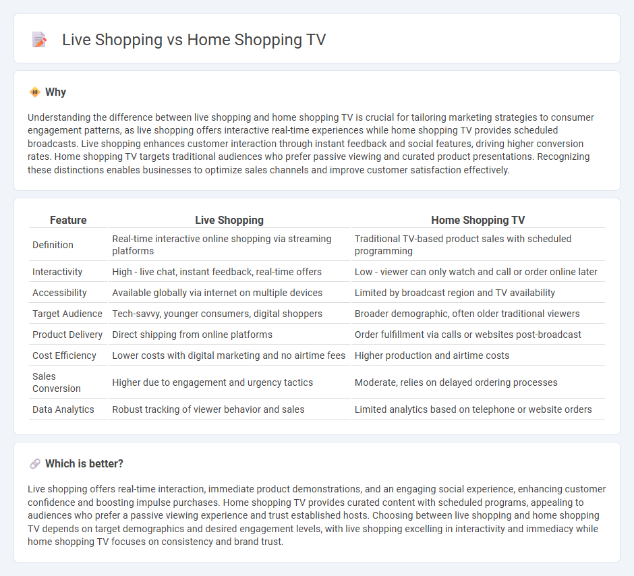Click cell 'Tech-savvy, younger consumers, digital shoppers'
Viewport: 634px width, 576px height.
229,314
